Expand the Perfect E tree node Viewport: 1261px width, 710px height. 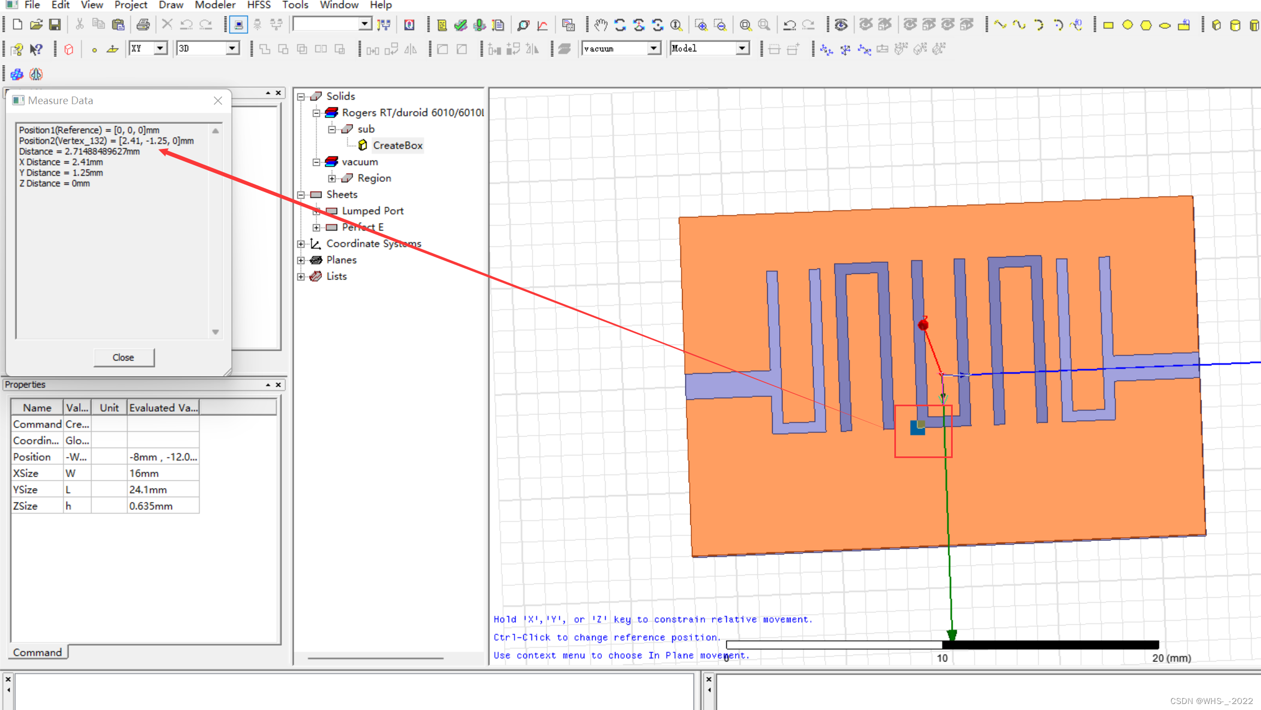point(316,227)
